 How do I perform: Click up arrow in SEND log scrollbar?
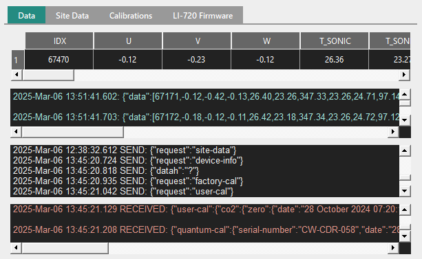[x=405, y=150]
